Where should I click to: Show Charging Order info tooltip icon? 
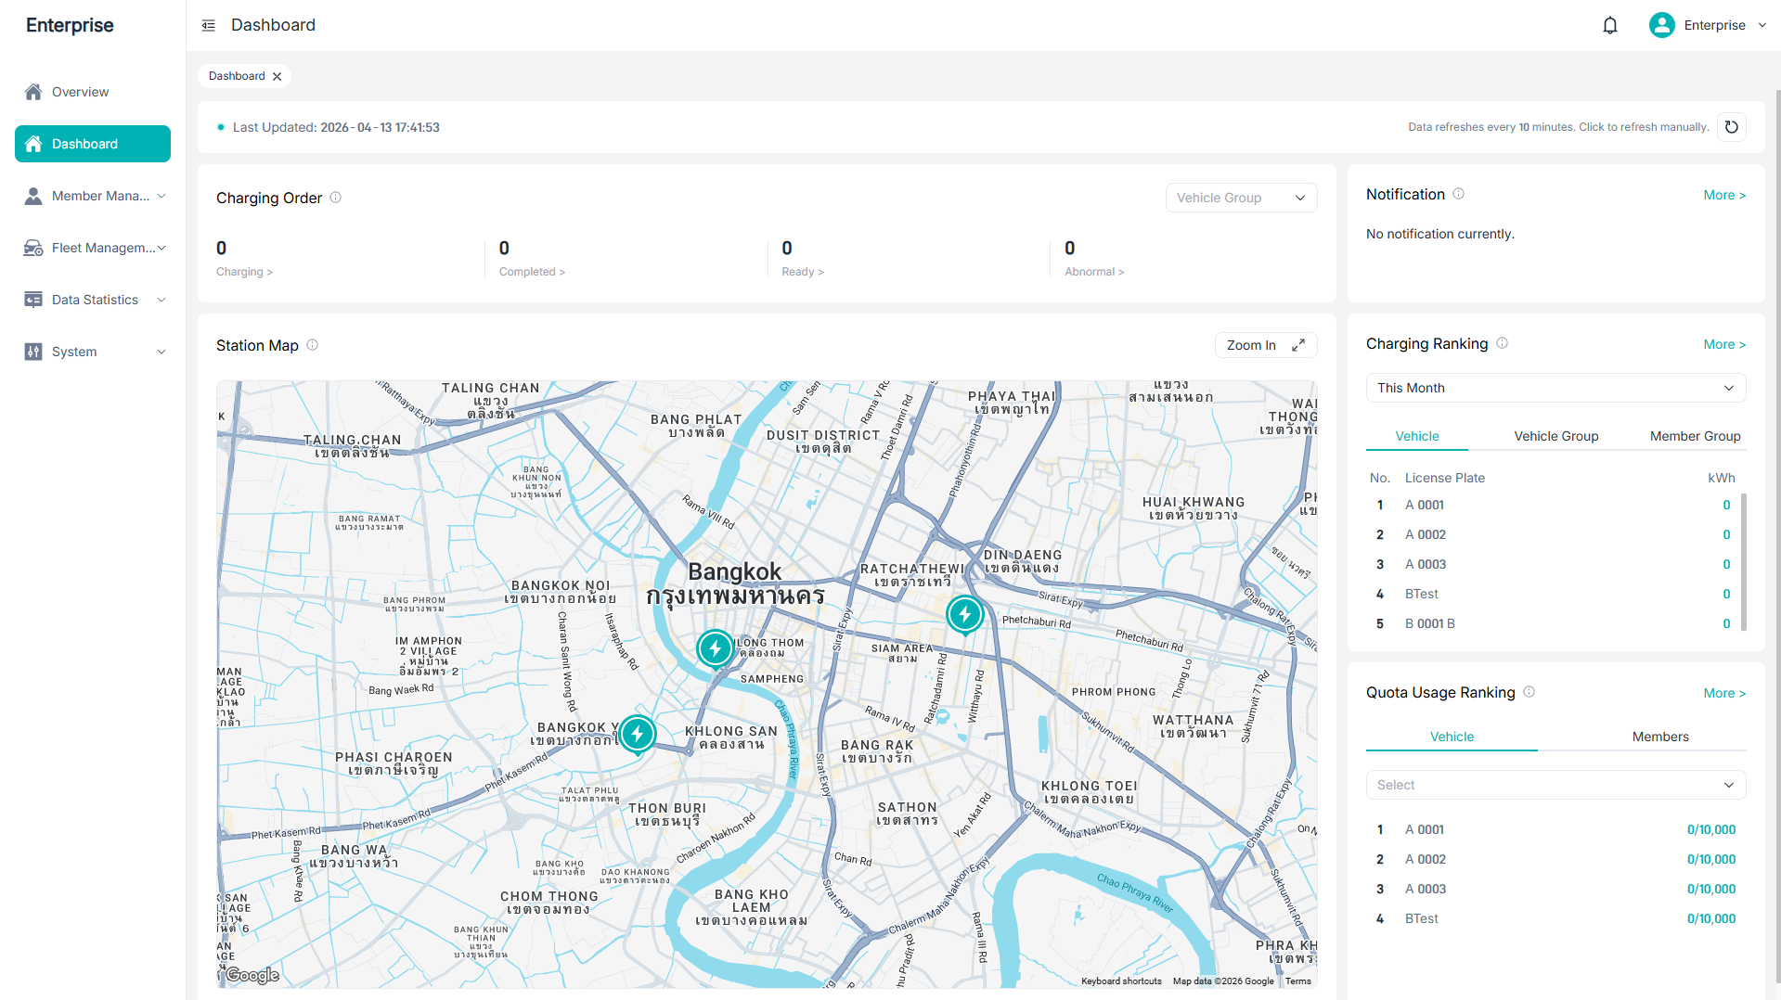tap(336, 198)
